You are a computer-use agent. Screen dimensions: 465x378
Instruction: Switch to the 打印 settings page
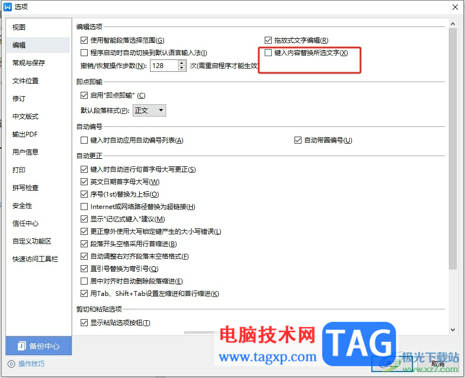tap(19, 170)
